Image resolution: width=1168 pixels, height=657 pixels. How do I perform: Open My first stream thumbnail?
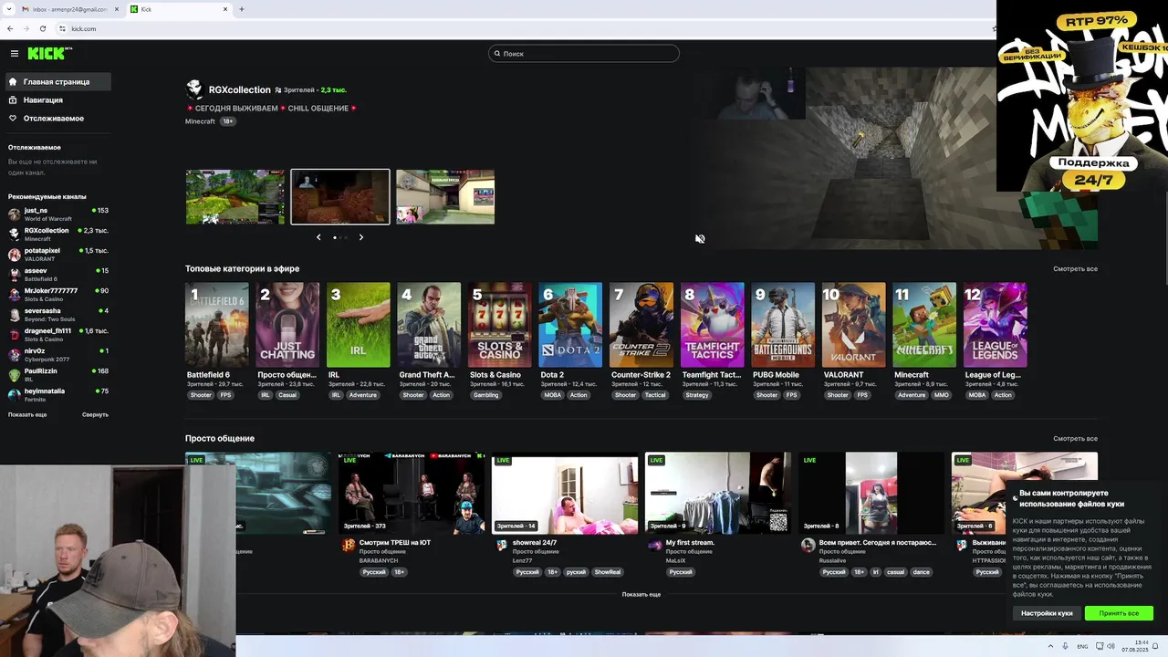pos(718,493)
